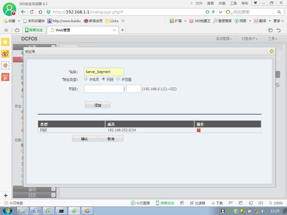Switch to the 跨屏浏览 tab
Viewport: 287px width, 215px height.
pyautogui.click(x=34, y=30)
